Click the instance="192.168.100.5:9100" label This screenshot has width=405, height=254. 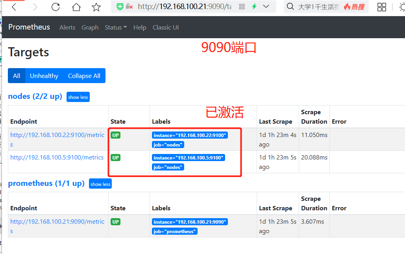tap(189, 158)
